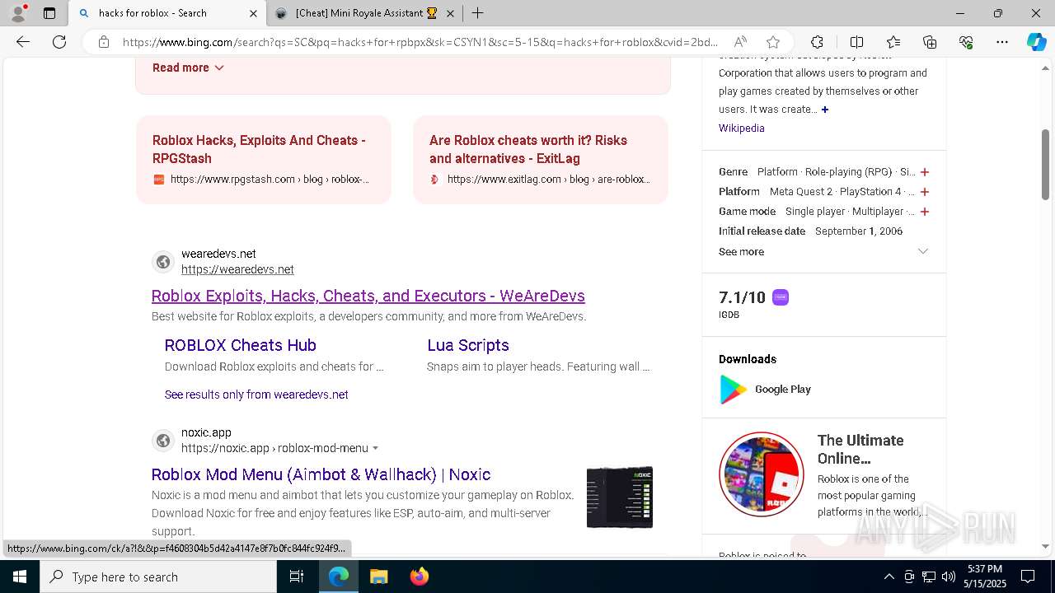Viewport: 1055px width, 593px height.
Task: Open Firefox from the taskbar
Action: tap(419, 577)
